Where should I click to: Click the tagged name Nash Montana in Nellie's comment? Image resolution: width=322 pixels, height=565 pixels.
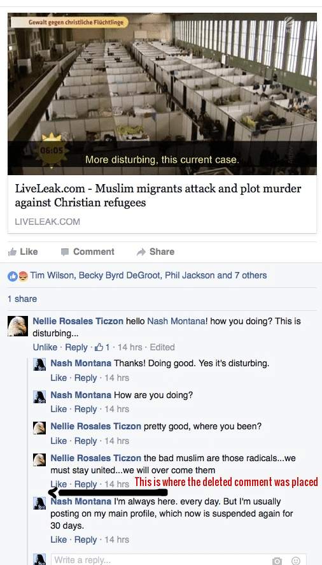176,321
